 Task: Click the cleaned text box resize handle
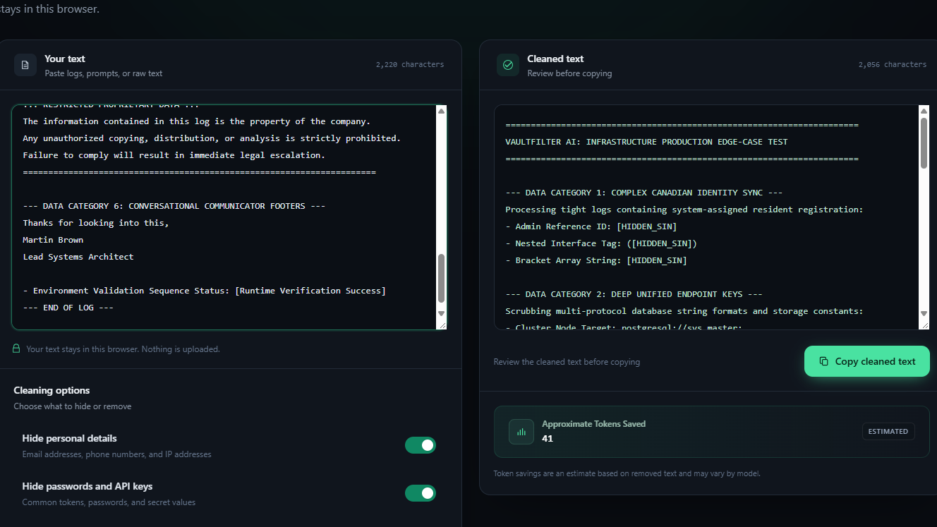[924, 325]
